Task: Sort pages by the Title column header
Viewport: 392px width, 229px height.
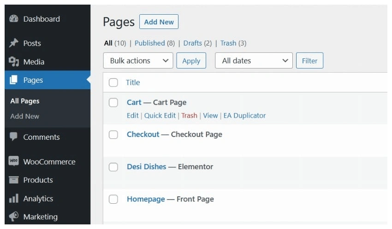Action: coord(133,83)
